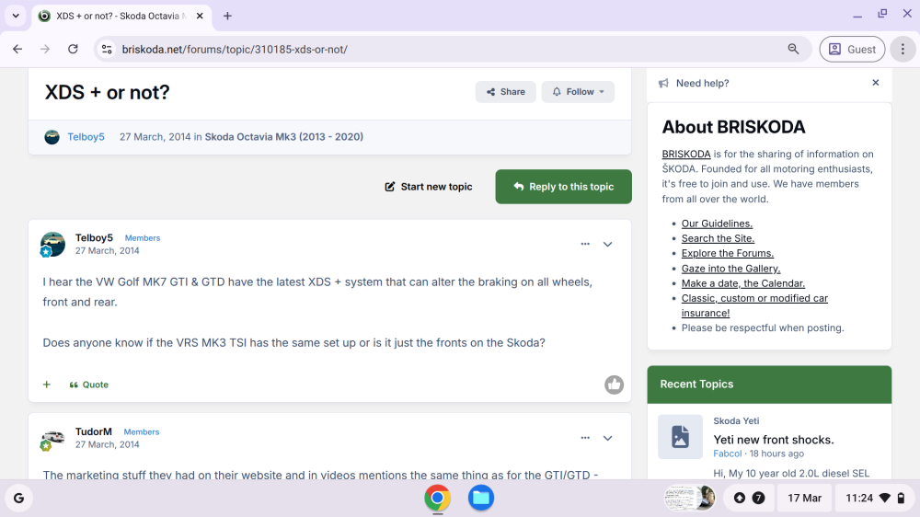Open the BRISKODA link in About text
Image resolution: width=920 pixels, height=517 pixels.
(686, 154)
